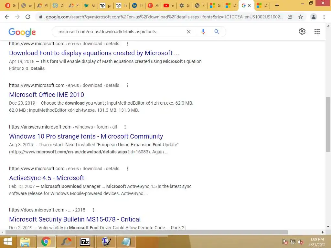The image size is (331, 248).
Task: Open a new browser tab
Action: (x=277, y=5)
